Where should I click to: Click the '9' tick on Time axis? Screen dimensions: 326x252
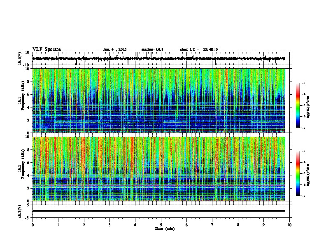pyautogui.click(x=263, y=225)
